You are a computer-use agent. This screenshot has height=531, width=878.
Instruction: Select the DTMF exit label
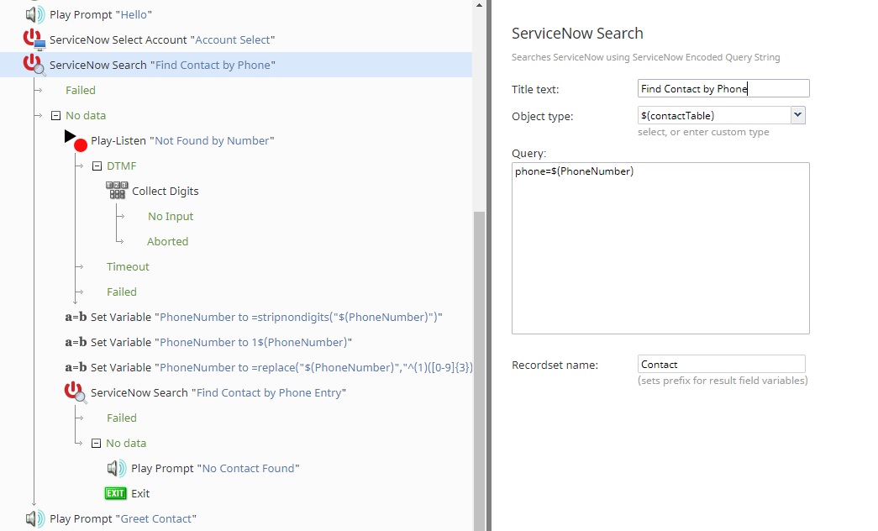122,166
